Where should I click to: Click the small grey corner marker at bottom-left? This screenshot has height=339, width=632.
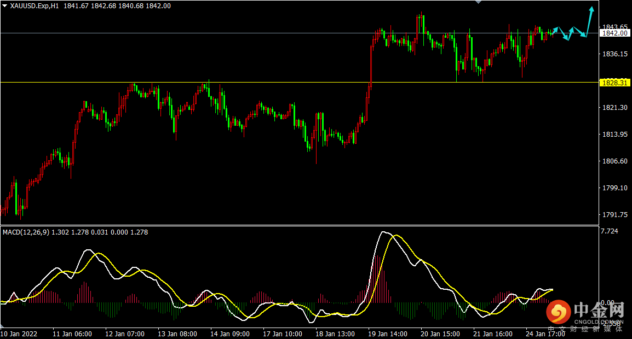2,326
